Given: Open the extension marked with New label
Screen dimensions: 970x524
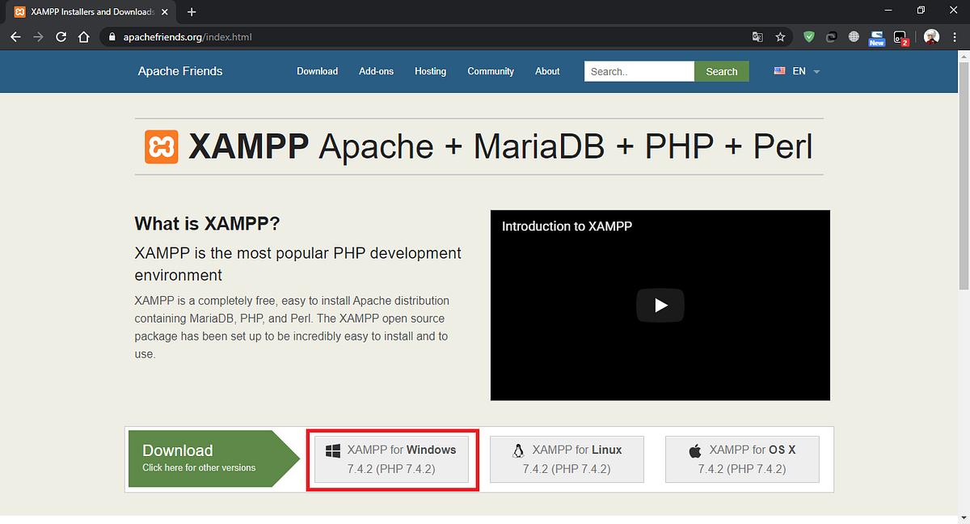Looking at the screenshot, I should click(x=876, y=36).
